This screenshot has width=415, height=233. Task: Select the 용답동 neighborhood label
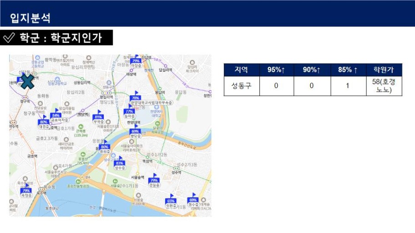pyautogui.click(x=181, y=92)
